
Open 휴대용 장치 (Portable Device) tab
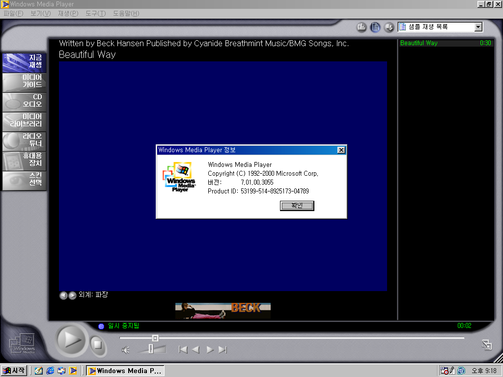pos(25,161)
